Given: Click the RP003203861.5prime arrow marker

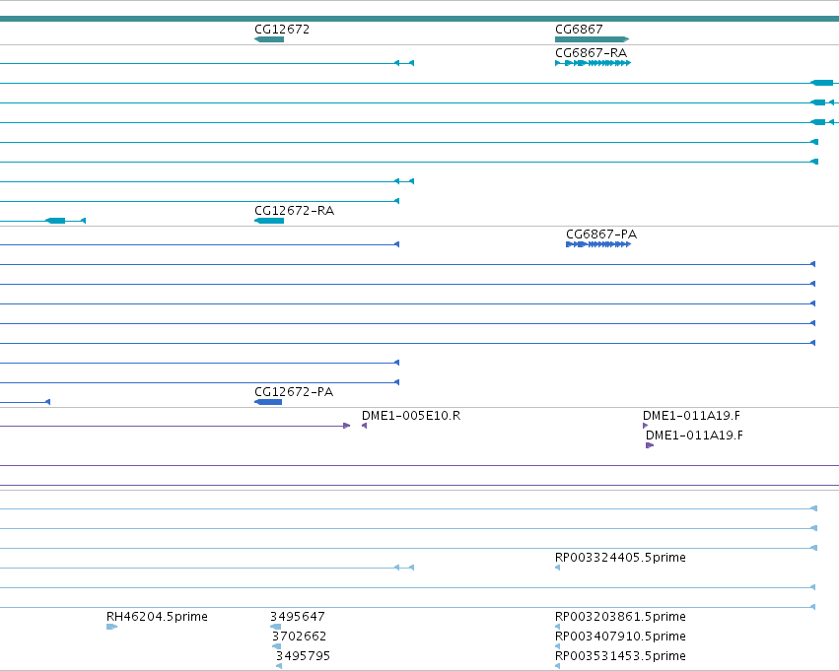Looking at the screenshot, I should (558, 627).
